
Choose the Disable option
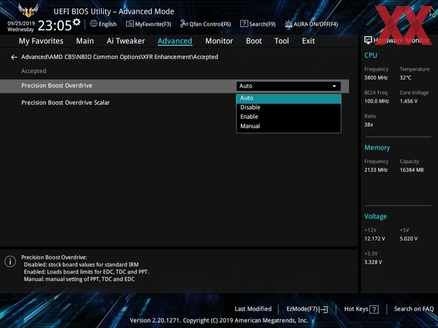click(289, 107)
